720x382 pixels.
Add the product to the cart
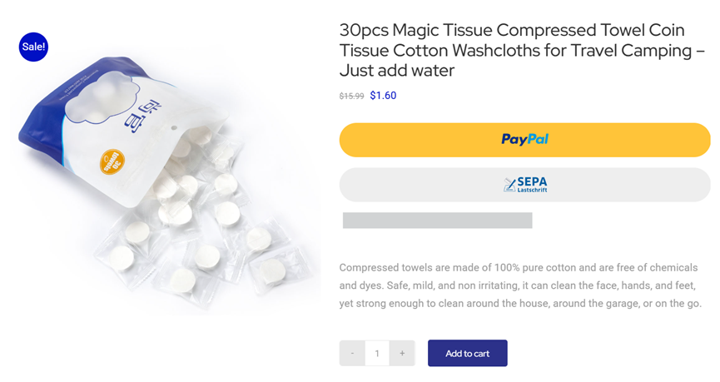(467, 354)
